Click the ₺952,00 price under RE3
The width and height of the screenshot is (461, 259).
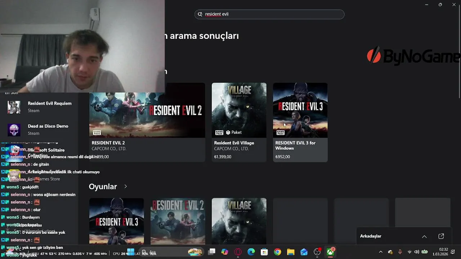coord(283,157)
